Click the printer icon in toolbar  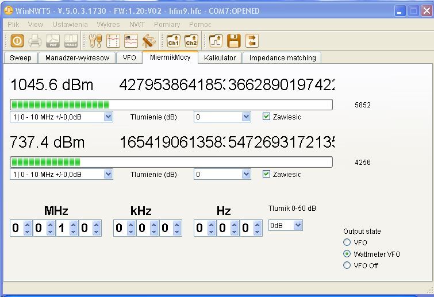tap(35, 41)
